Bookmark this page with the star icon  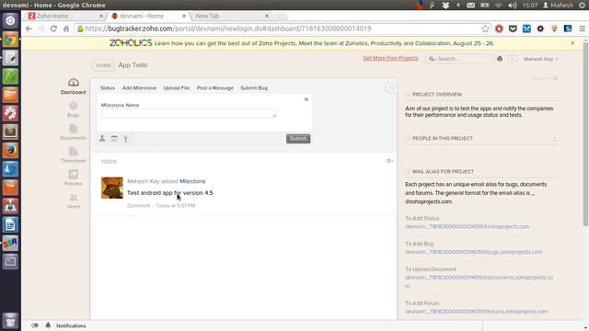pos(485,29)
